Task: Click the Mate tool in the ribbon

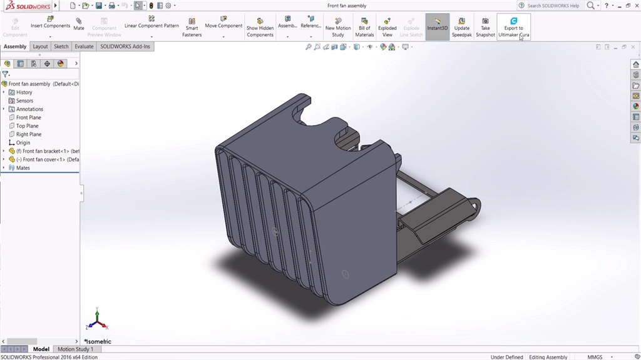Action: point(79,24)
